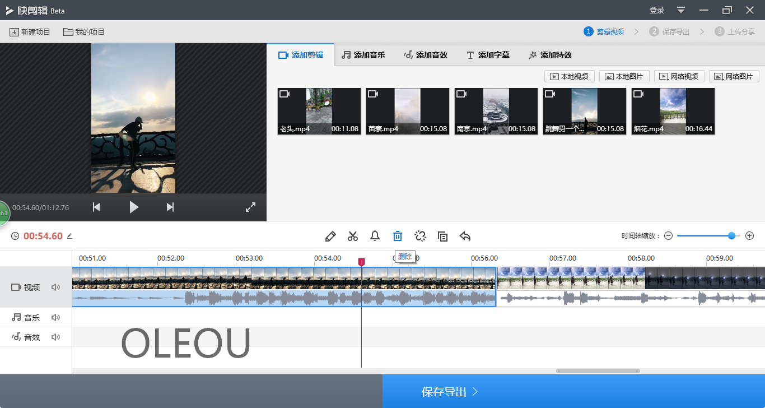Image resolution: width=765 pixels, height=408 pixels.
Task: Skip to previous frame button
Action: click(96, 207)
